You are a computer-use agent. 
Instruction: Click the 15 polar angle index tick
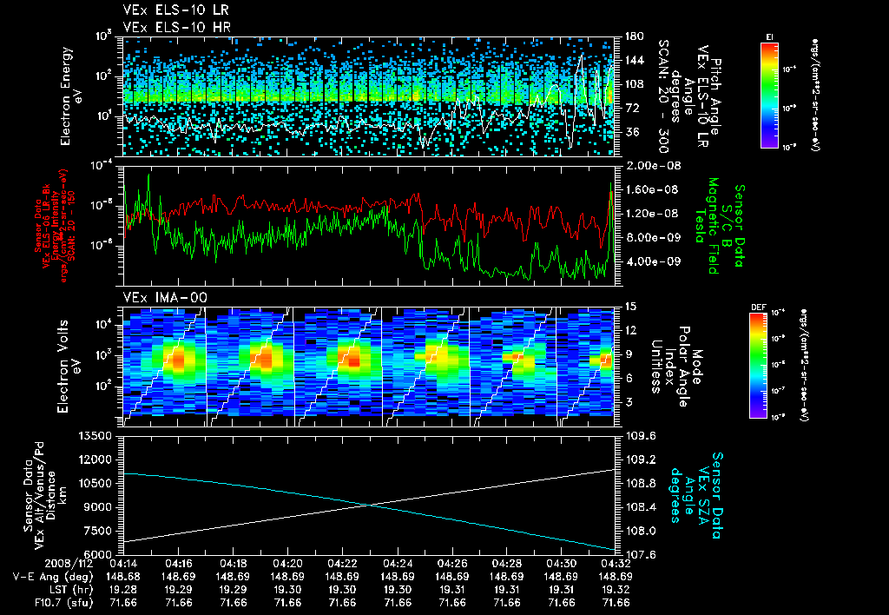click(x=632, y=307)
